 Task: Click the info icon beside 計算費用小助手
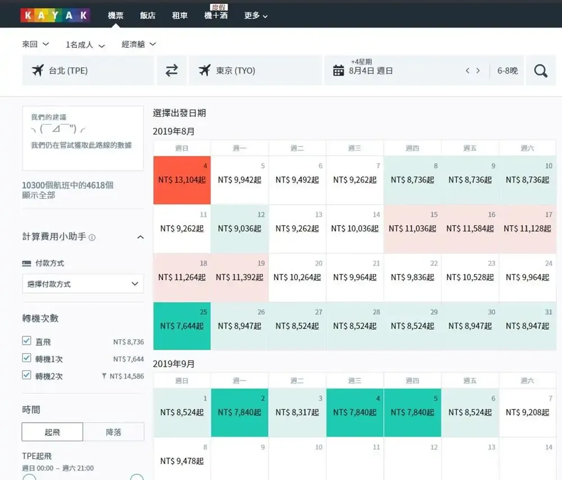coord(92,237)
